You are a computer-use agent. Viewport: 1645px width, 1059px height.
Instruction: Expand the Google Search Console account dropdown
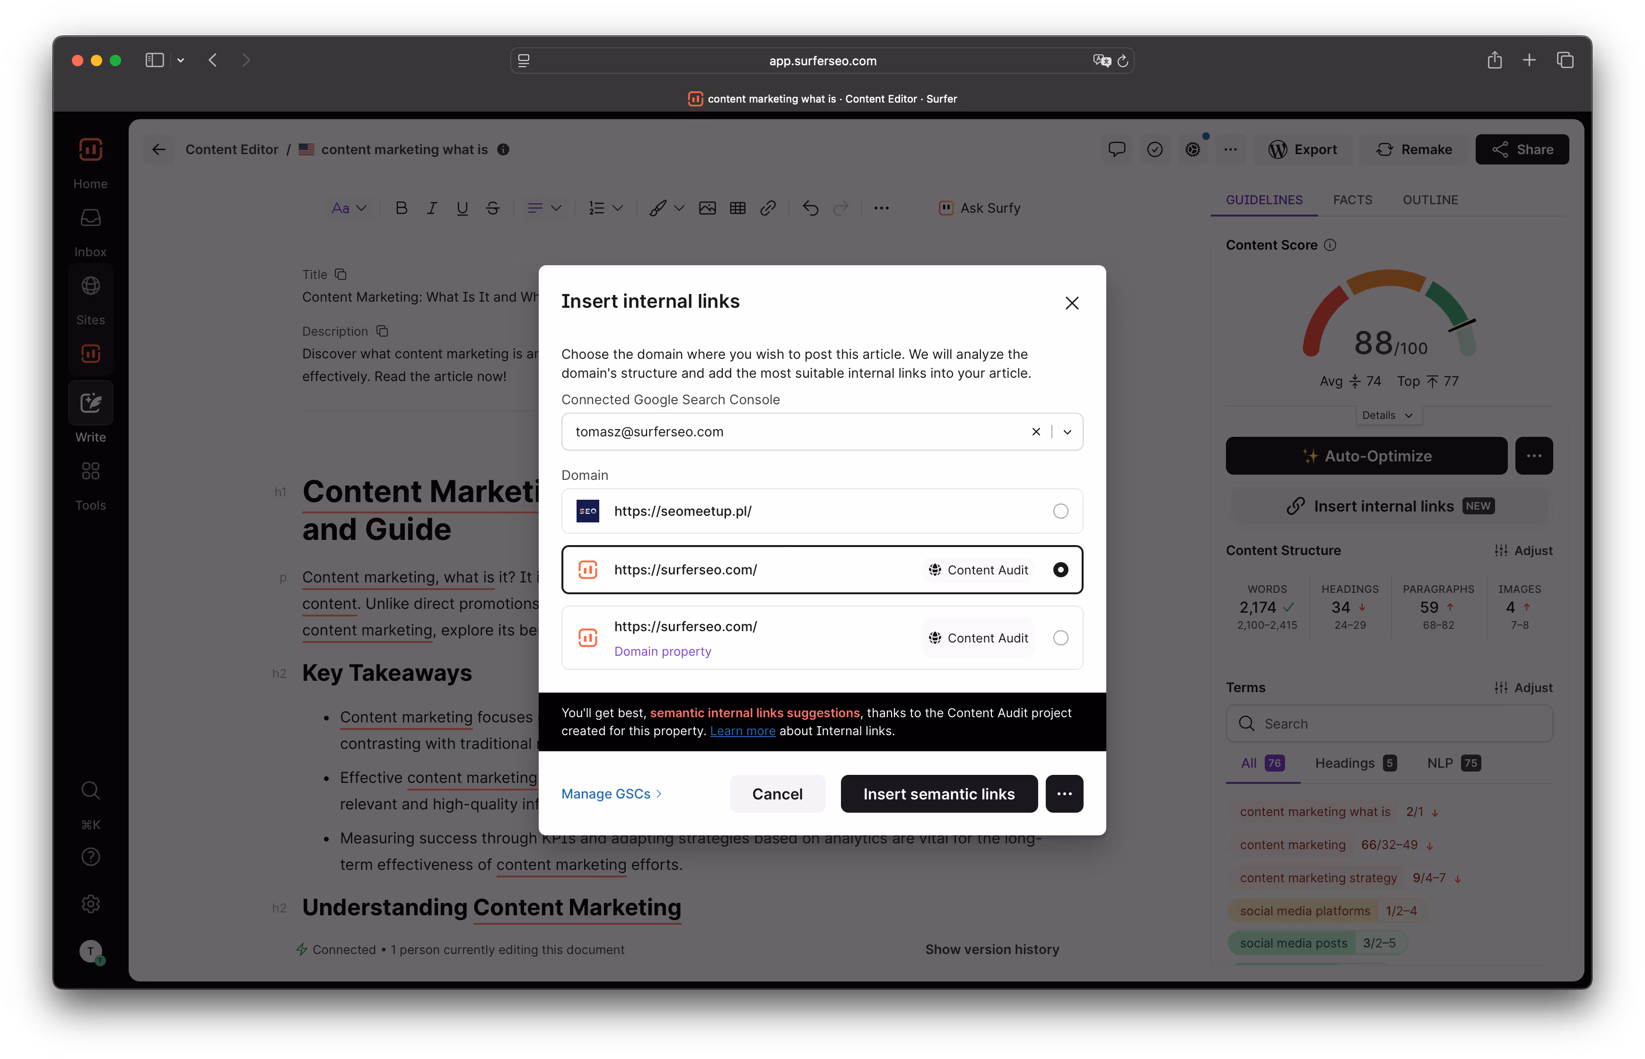click(1067, 432)
